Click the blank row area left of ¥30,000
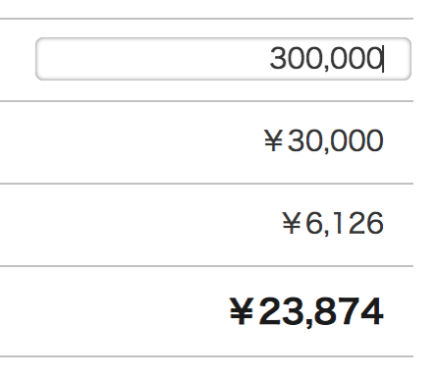Screen dimensions: 437x381 click(131, 142)
